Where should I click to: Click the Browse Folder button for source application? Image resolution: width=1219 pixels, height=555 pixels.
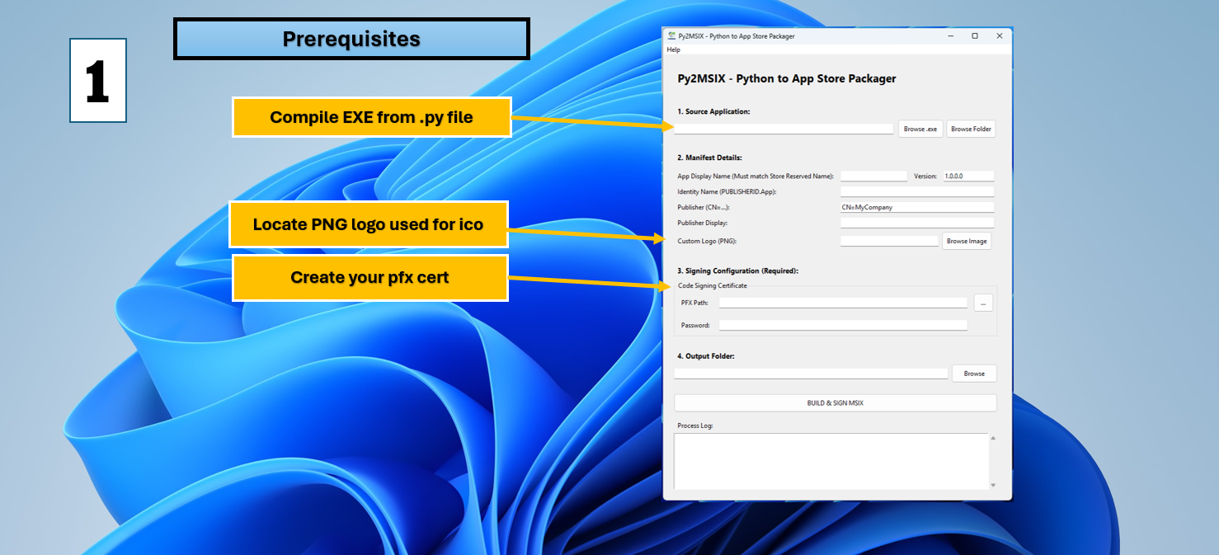(x=971, y=129)
